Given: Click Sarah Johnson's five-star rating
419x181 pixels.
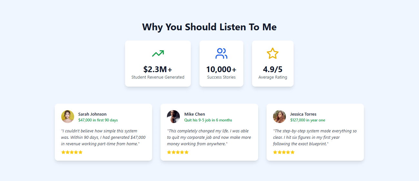Looking at the screenshot, I should pos(72,152).
